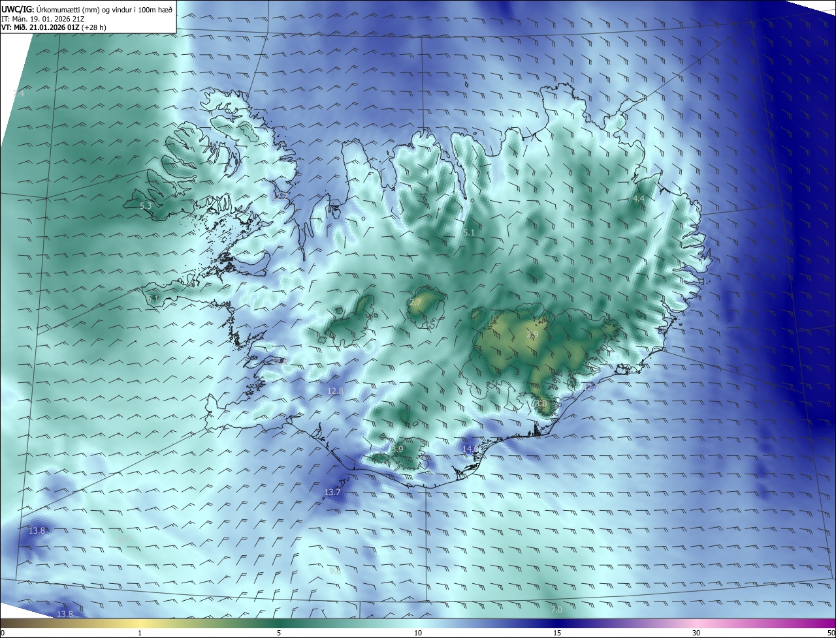Viewport: 836px width, 638px height.
Task: Click the 2.9 value on Vatnajökull glacier
Action: coord(532,335)
